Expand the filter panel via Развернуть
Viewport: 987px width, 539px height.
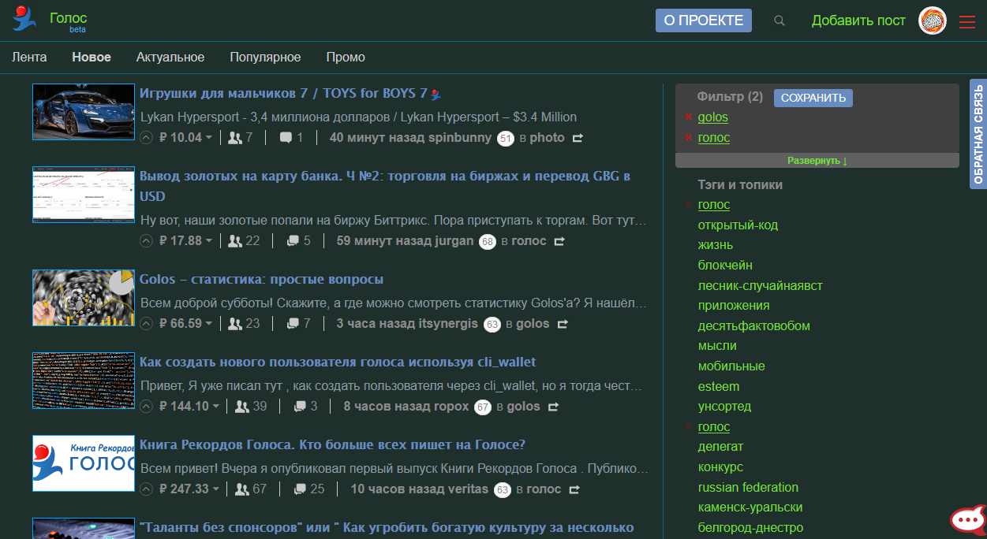[817, 161]
